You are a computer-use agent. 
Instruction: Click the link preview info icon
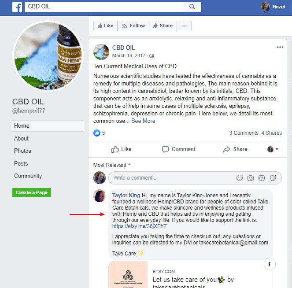[270, 264]
